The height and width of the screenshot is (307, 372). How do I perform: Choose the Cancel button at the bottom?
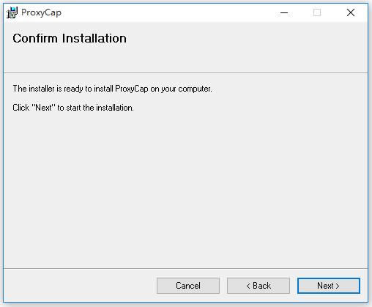188,286
